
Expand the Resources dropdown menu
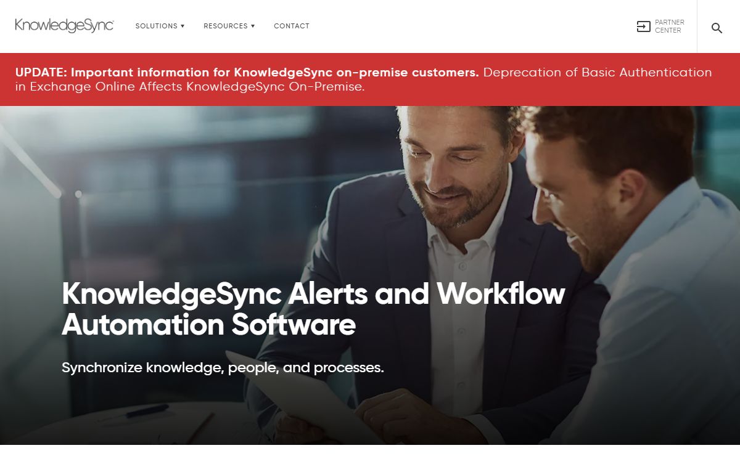click(229, 26)
